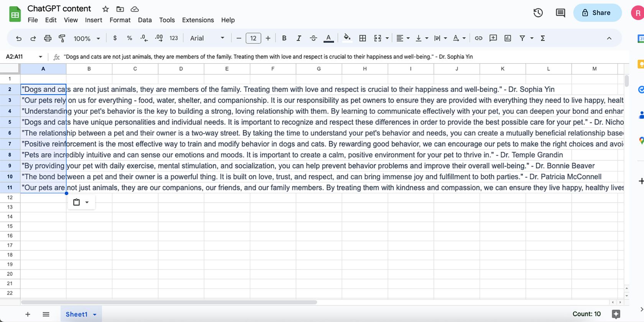644x322 pixels.
Task: Open name box dropdown arrow
Action: click(x=40, y=57)
